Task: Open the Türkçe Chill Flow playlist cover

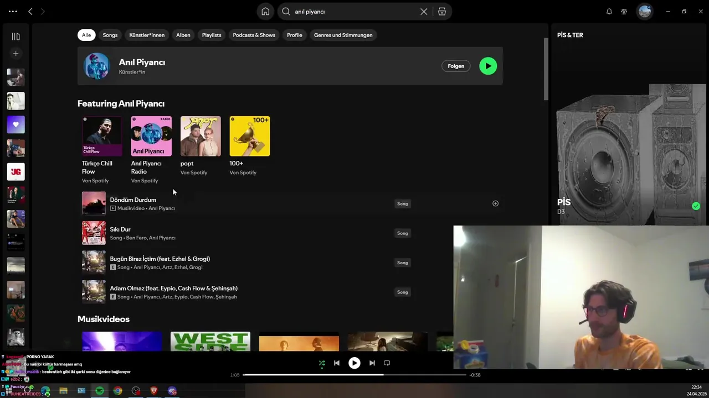Action: [102, 136]
